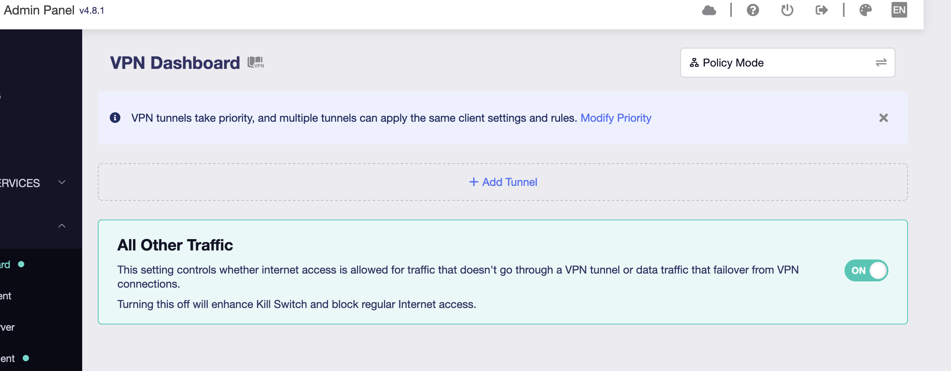
Task: Click the VPN manual book icon
Action: click(x=256, y=63)
